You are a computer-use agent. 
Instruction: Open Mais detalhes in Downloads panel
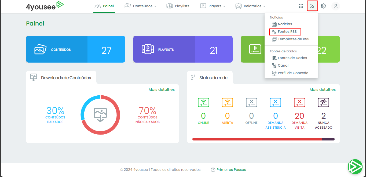coord(162,89)
